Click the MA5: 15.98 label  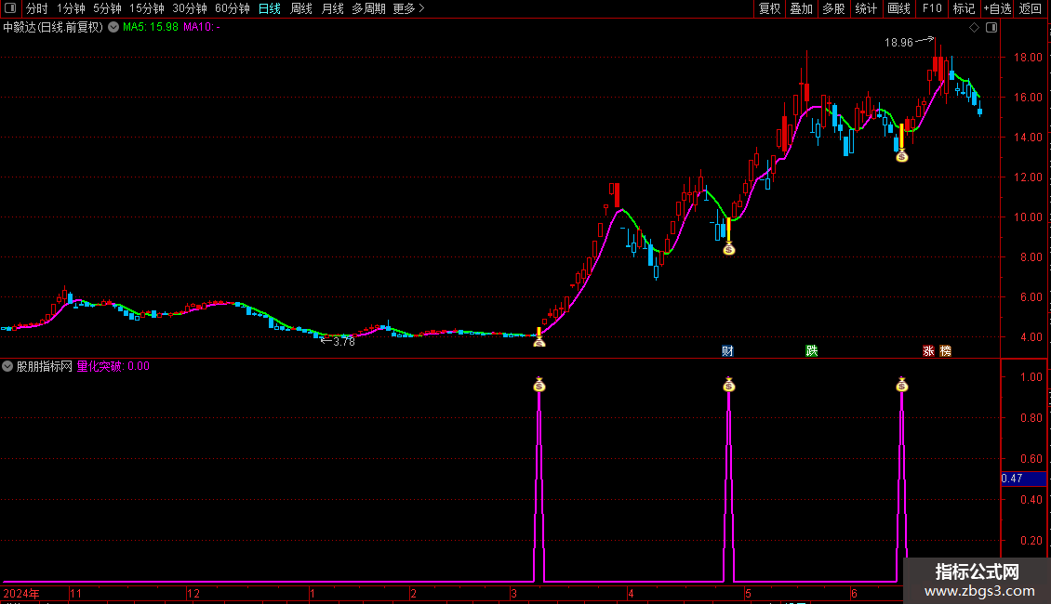click(x=151, y=28)
